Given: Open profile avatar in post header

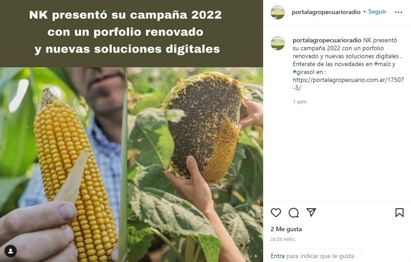Looking at the screenshot, I should 278,12.
